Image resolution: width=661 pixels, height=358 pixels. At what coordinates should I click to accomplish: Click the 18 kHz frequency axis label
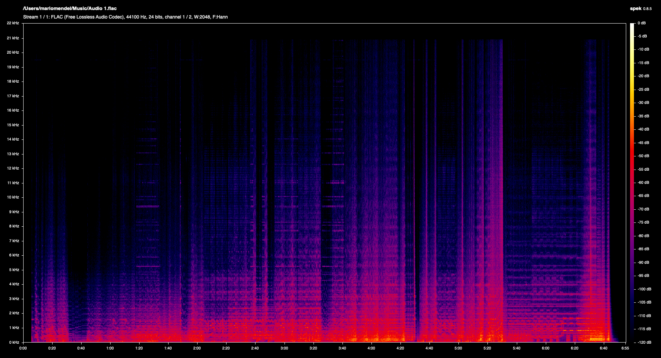tap(13, 81)
